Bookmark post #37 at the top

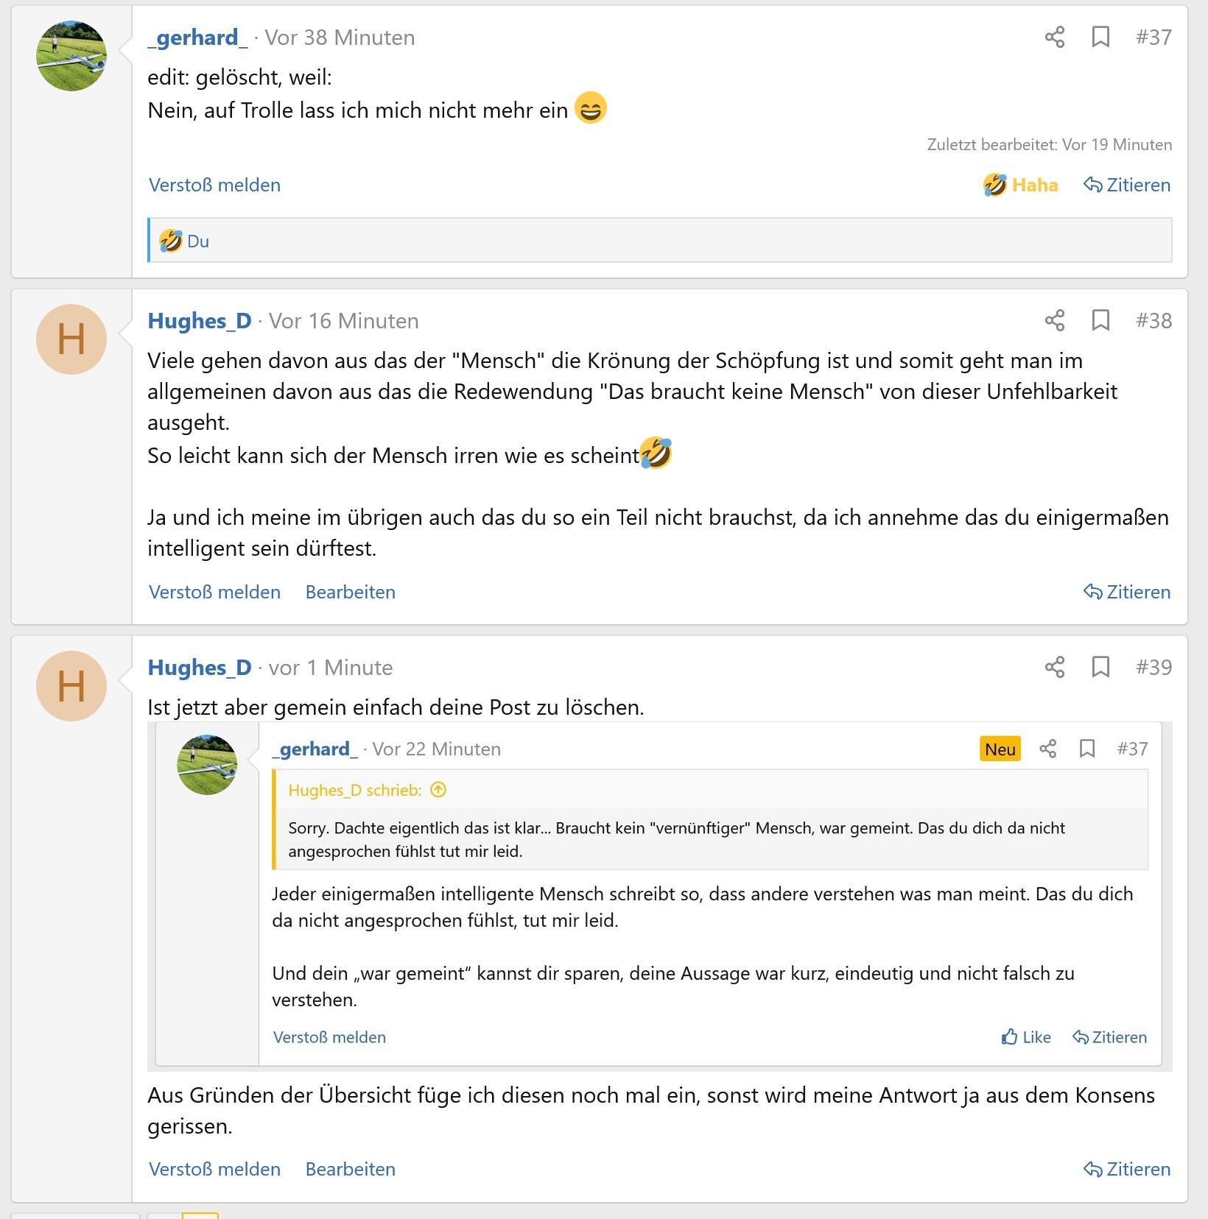click(x=1100, y=37)
